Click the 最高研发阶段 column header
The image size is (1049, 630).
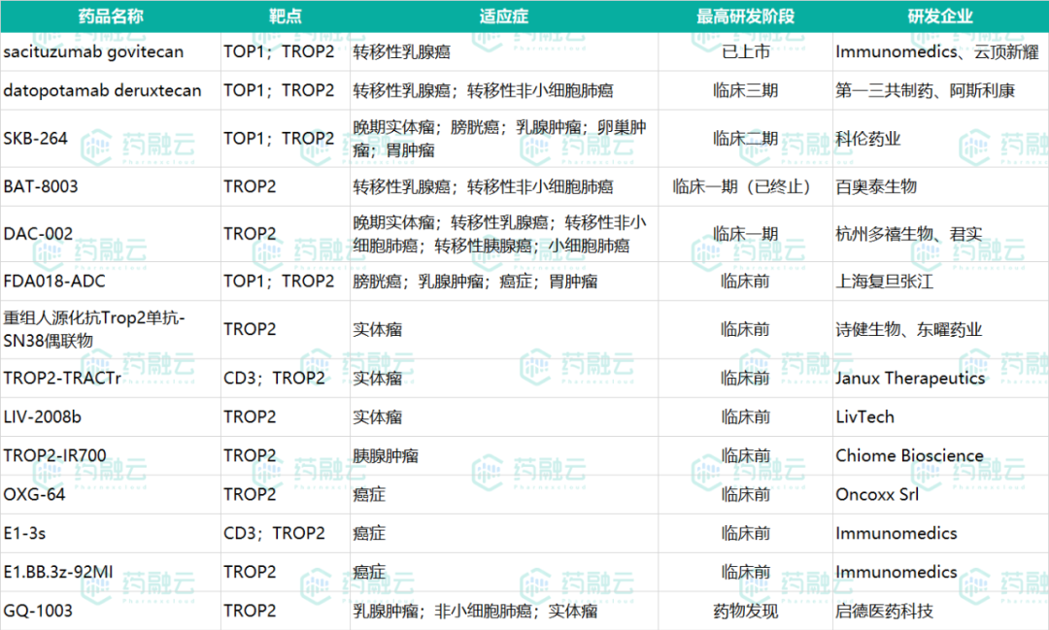click(x=745, y=17)
